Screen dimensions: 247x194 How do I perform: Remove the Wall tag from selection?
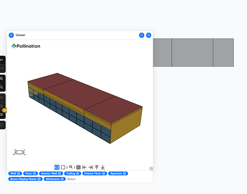[x=19, y=173]
